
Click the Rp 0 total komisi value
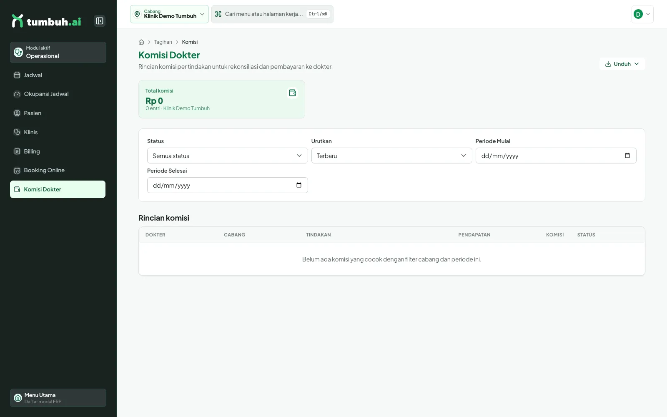coord(154,100)
